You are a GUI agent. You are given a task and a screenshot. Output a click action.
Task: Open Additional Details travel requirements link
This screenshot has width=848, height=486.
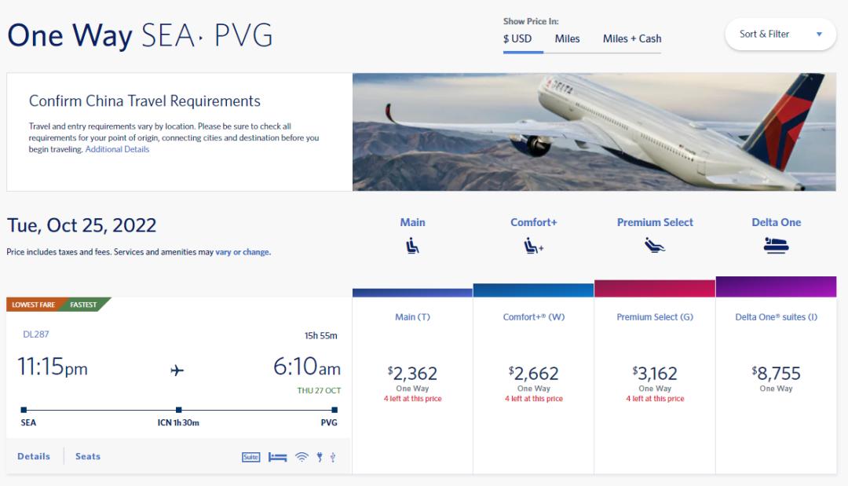pos(117,149)
